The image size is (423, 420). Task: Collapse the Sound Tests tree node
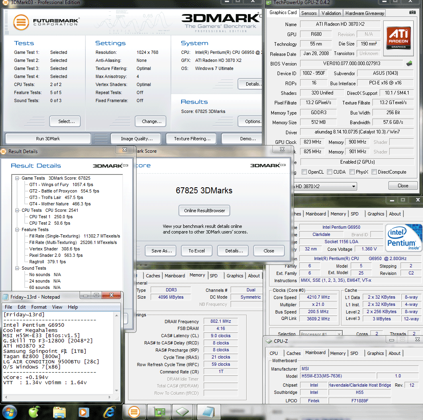[17, 268]
